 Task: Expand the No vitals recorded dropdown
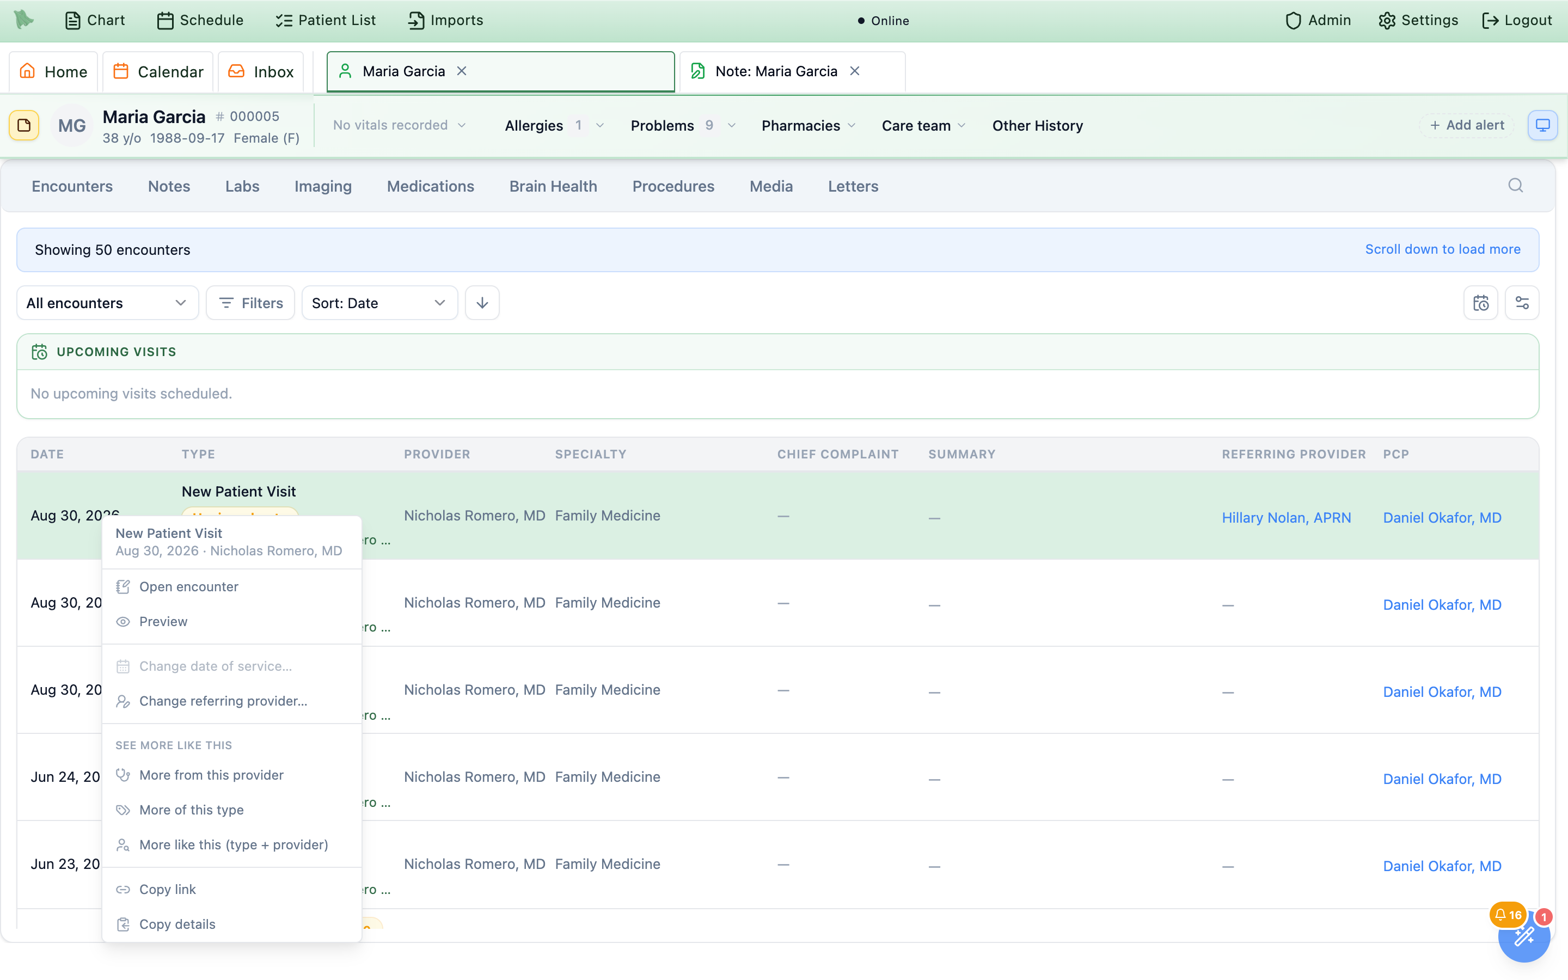[x=400, y=125]
